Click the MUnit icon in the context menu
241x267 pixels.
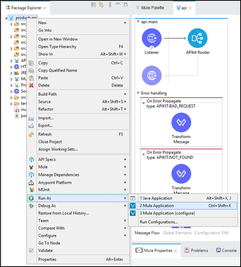point(32,190)
